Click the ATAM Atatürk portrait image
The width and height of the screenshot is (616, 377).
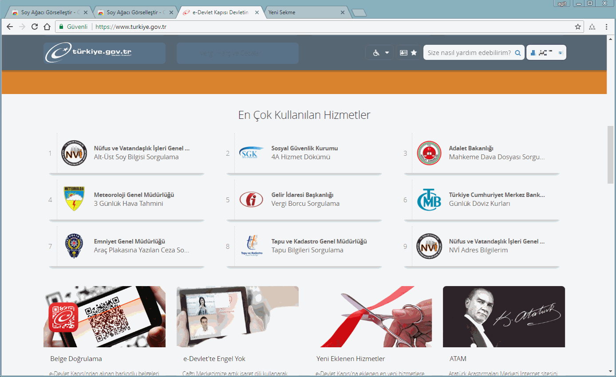click(504, 317)
